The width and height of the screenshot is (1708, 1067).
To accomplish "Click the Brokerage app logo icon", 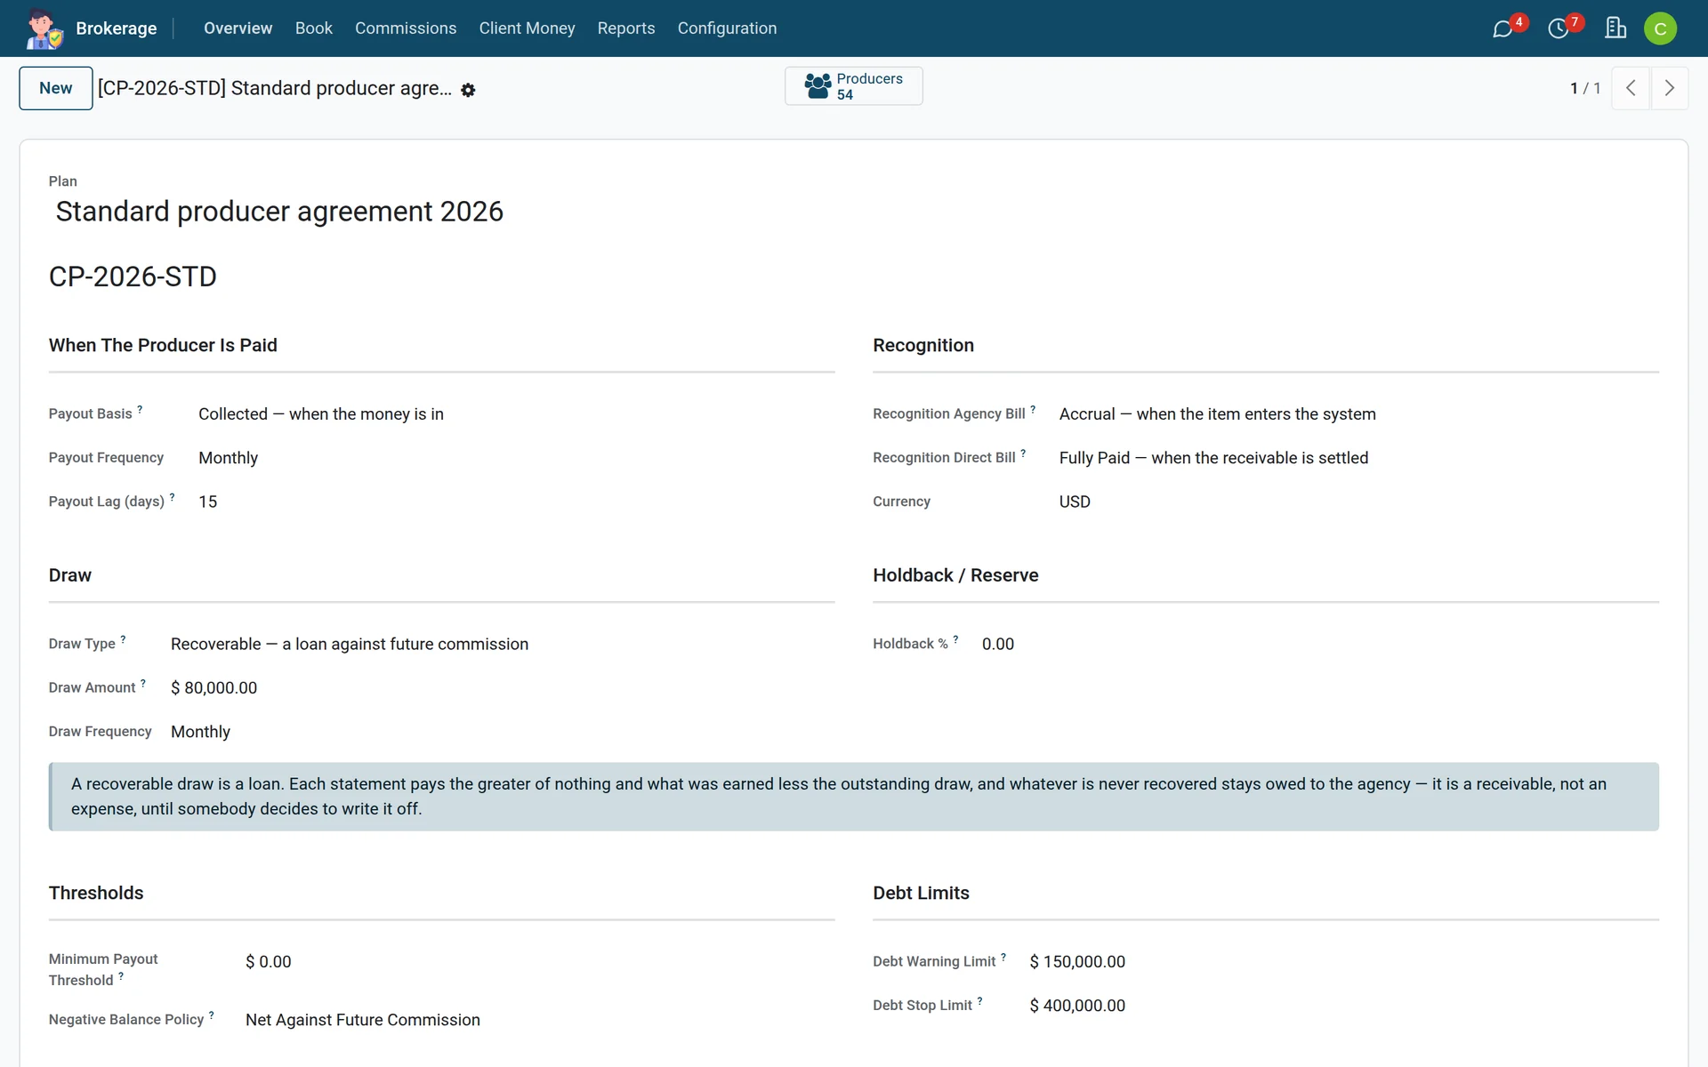I will [44, 28].
